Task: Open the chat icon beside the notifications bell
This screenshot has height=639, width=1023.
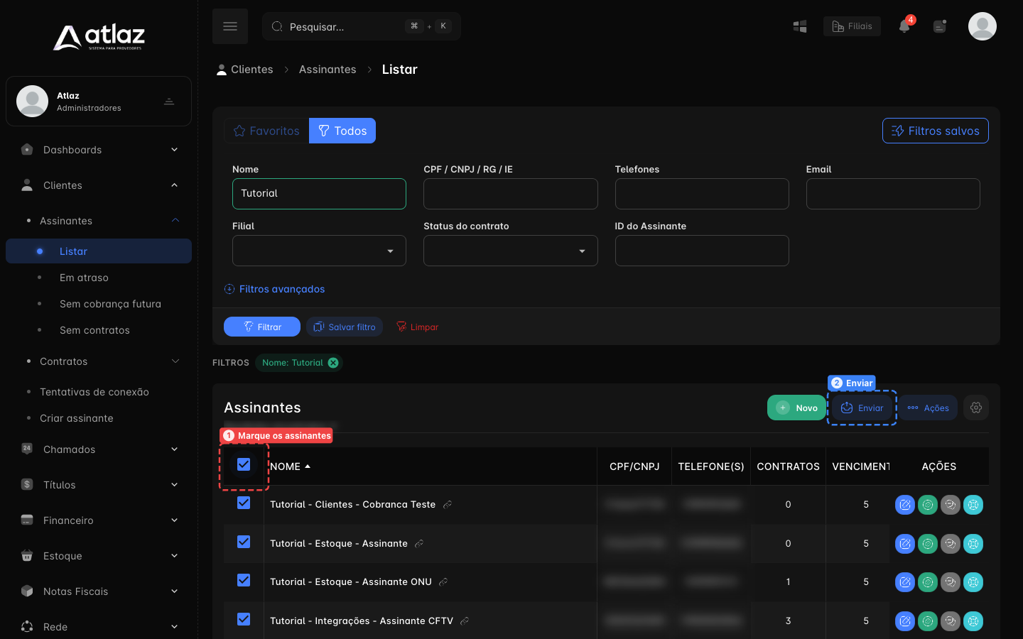Action: click(940, 26)
